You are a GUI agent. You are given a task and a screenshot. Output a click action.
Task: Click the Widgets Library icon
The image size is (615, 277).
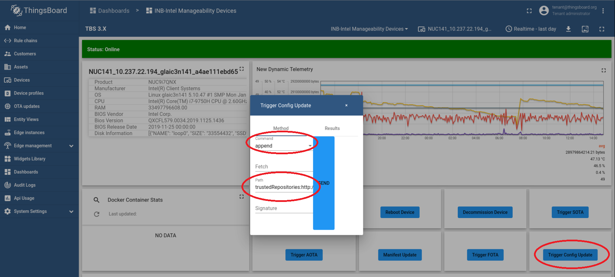(x=8, y=159)
